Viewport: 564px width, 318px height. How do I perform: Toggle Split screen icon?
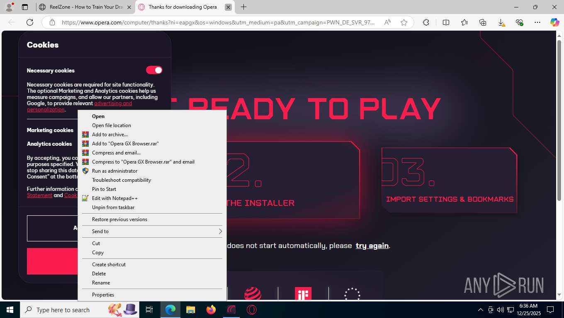point(446,22)
